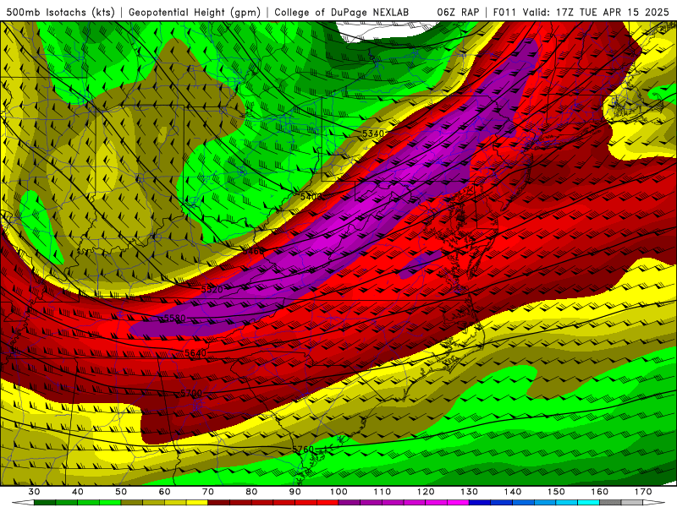Click the 50 value on the color scale

121,492
